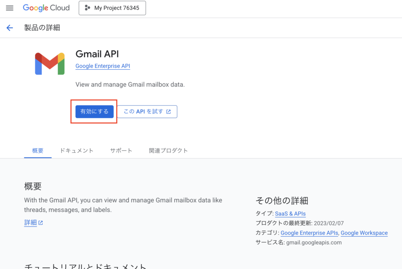Click the この API を試す button
Viewport: 402px width, 269px height.
pyautogui.click(x=147, y=112)
